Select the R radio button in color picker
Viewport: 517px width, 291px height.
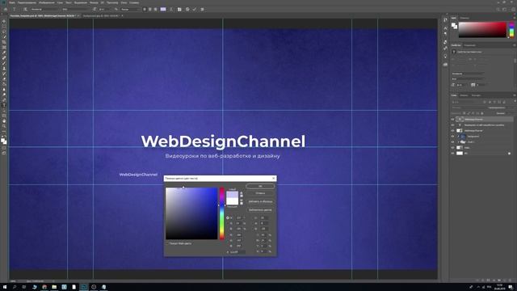(x=228, y=235)
